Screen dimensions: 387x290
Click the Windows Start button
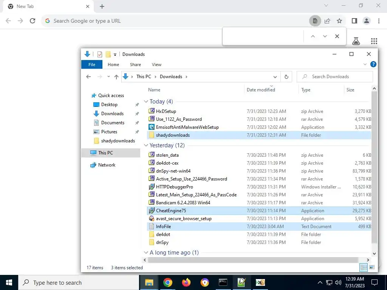coord(9,282)
